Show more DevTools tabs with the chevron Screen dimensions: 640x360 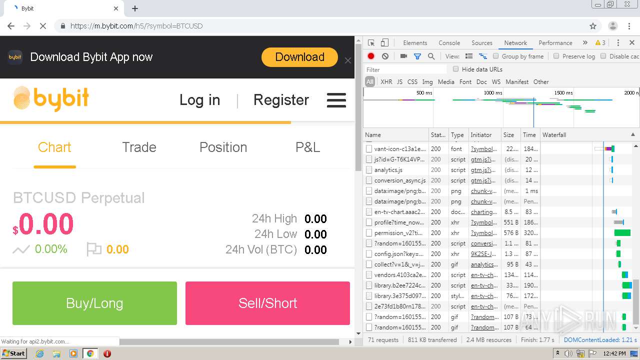click(585, 43)
